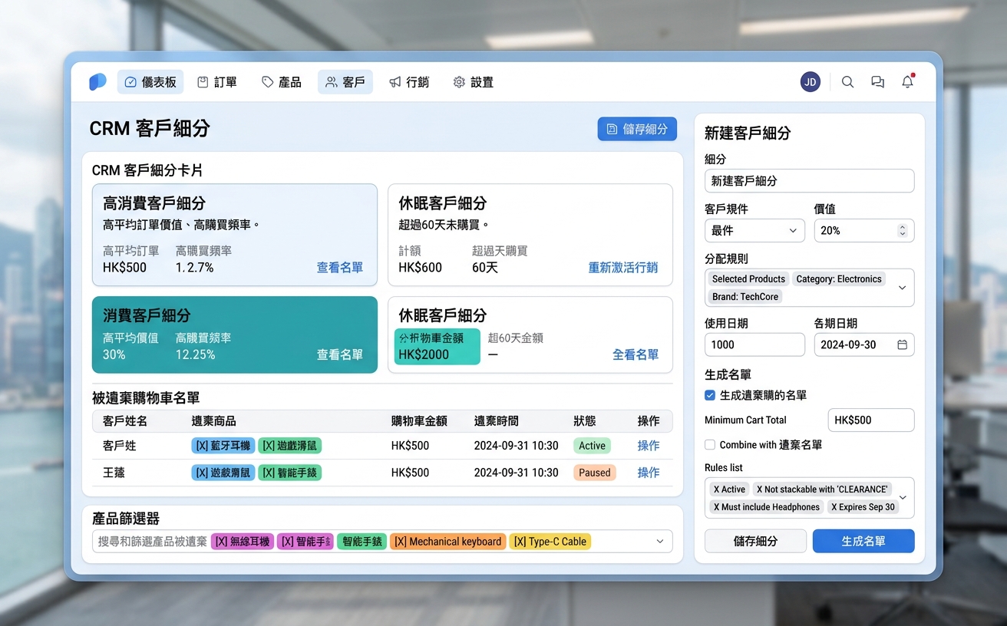
Task: Click 儲存細分 button next to 生成名單
Action: [x=755, y=541]
